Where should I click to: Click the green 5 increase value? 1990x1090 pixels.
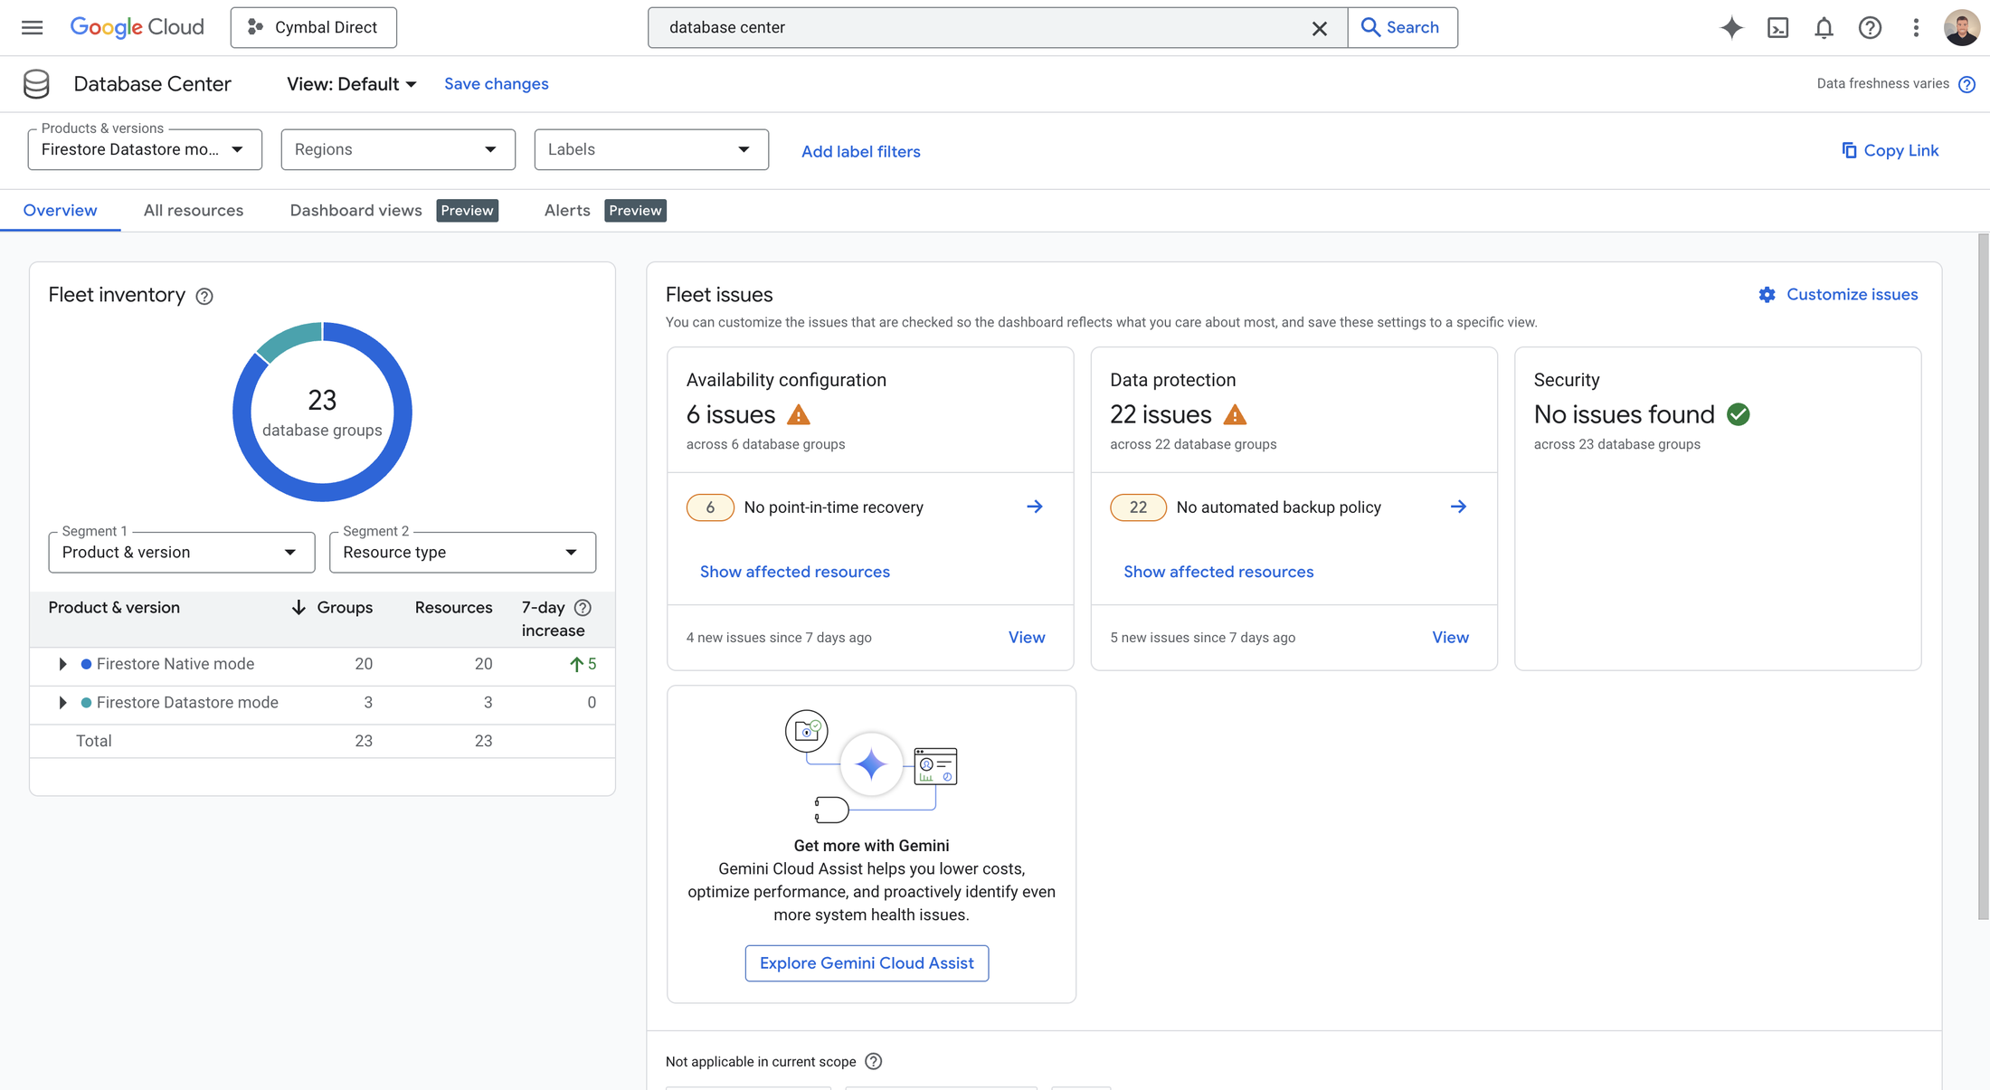click(583, 664)
